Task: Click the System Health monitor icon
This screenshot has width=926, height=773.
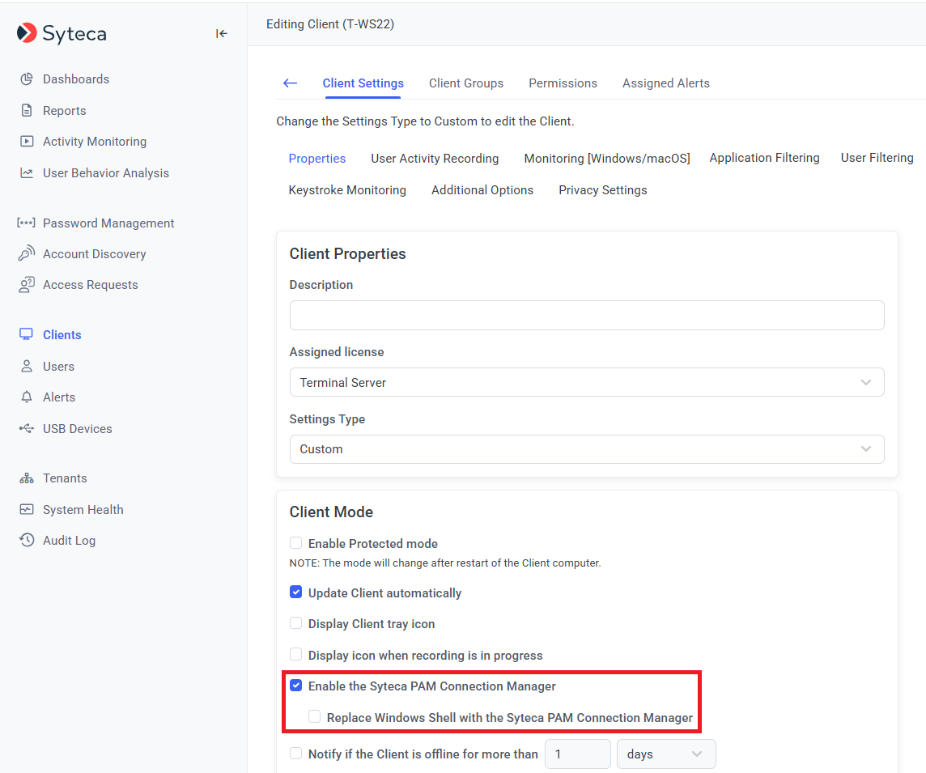Action: [27, 510]
